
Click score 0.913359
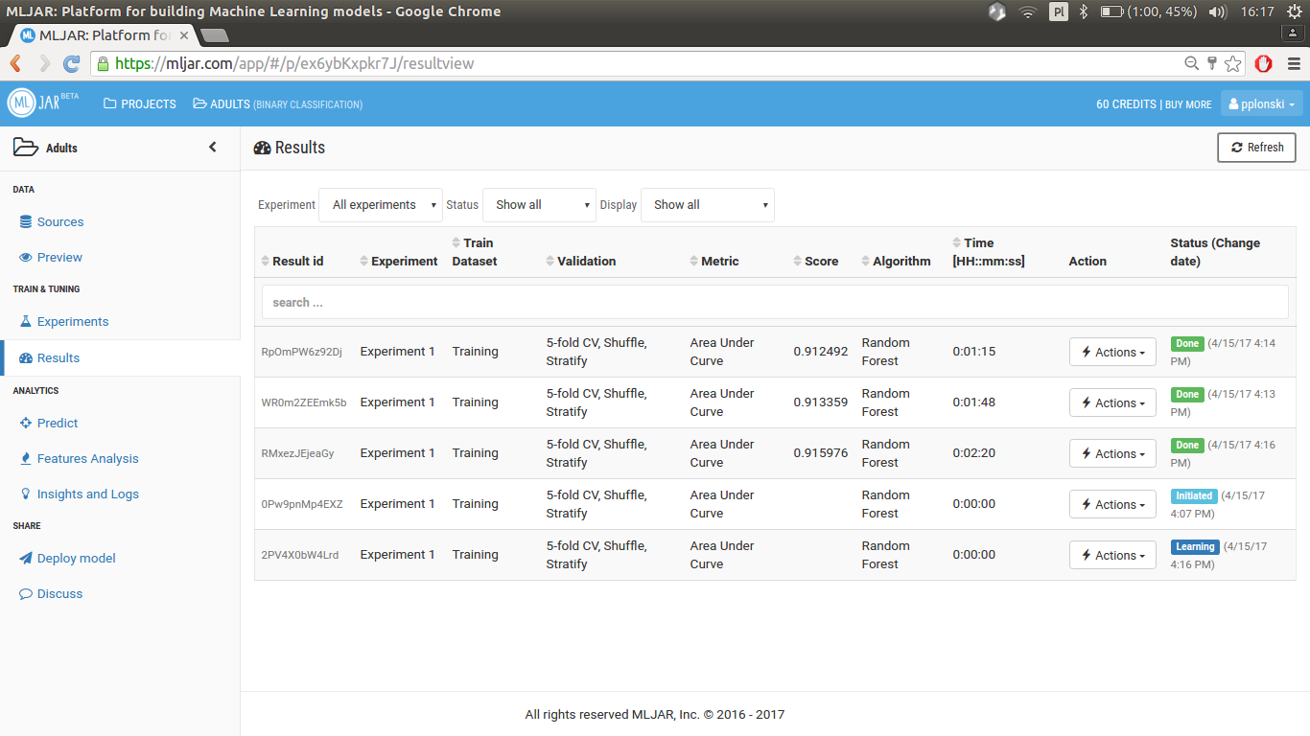[821, 402]
